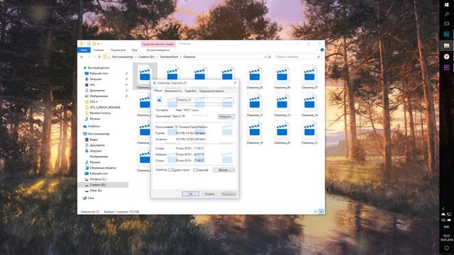Viewport: 454px width, 255px height.
Task: Open the address bar history dropdown
Action: click(x=265, y=57)
